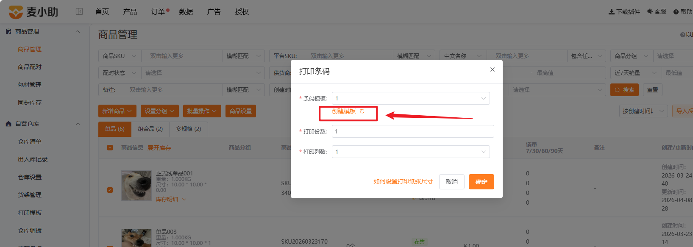Click the orange 搜索 button

[624, 90]
